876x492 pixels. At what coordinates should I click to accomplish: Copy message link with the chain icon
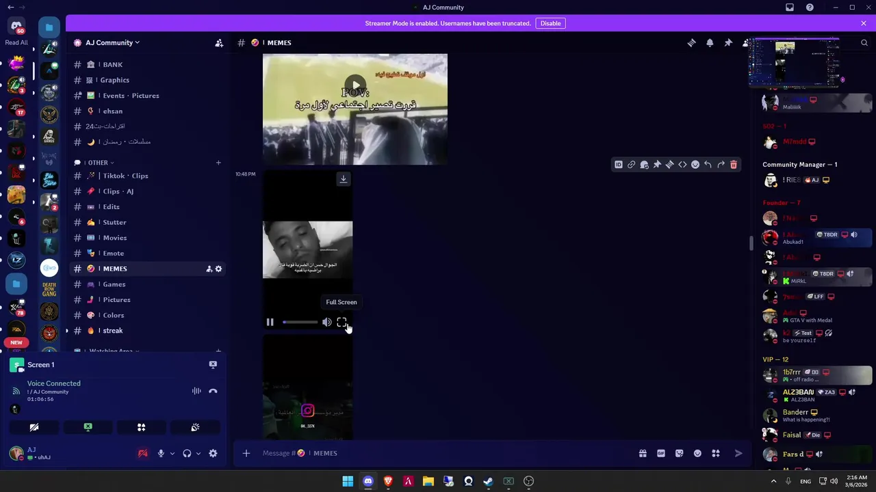click(x=631, y=165)
